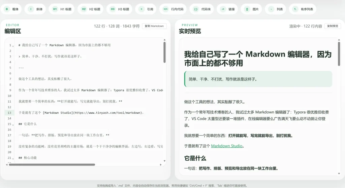The width and height of the screenshot is (345, 188).
Task: Fold the 核心功能 section at line 21
Action: coord(13,158)
